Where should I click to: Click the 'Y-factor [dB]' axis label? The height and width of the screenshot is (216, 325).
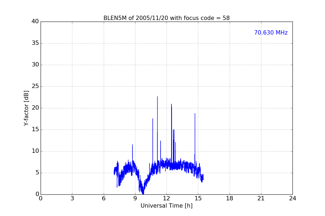pyautogui.click(x=26, y=108)
